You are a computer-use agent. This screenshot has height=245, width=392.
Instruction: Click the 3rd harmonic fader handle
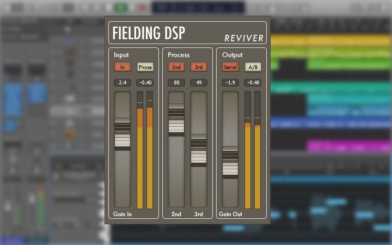point(199,150)
